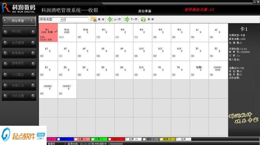Screen dimensions: 260x145
Task: Select room card 卡9
Action: [x=180, y=33]
